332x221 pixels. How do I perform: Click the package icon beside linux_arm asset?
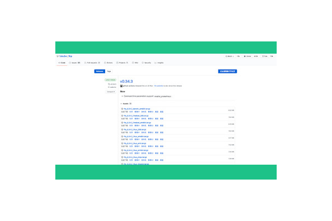122,143
